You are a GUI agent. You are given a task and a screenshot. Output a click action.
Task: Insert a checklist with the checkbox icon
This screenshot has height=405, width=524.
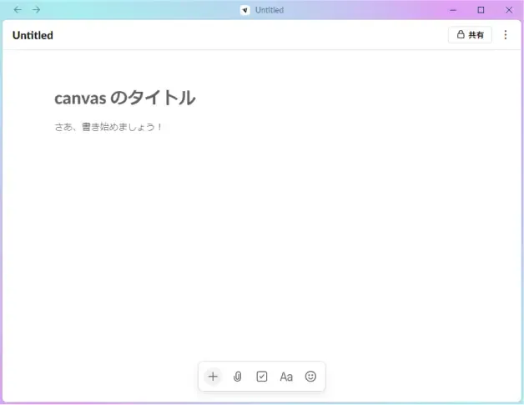click(x=262, y=377)
